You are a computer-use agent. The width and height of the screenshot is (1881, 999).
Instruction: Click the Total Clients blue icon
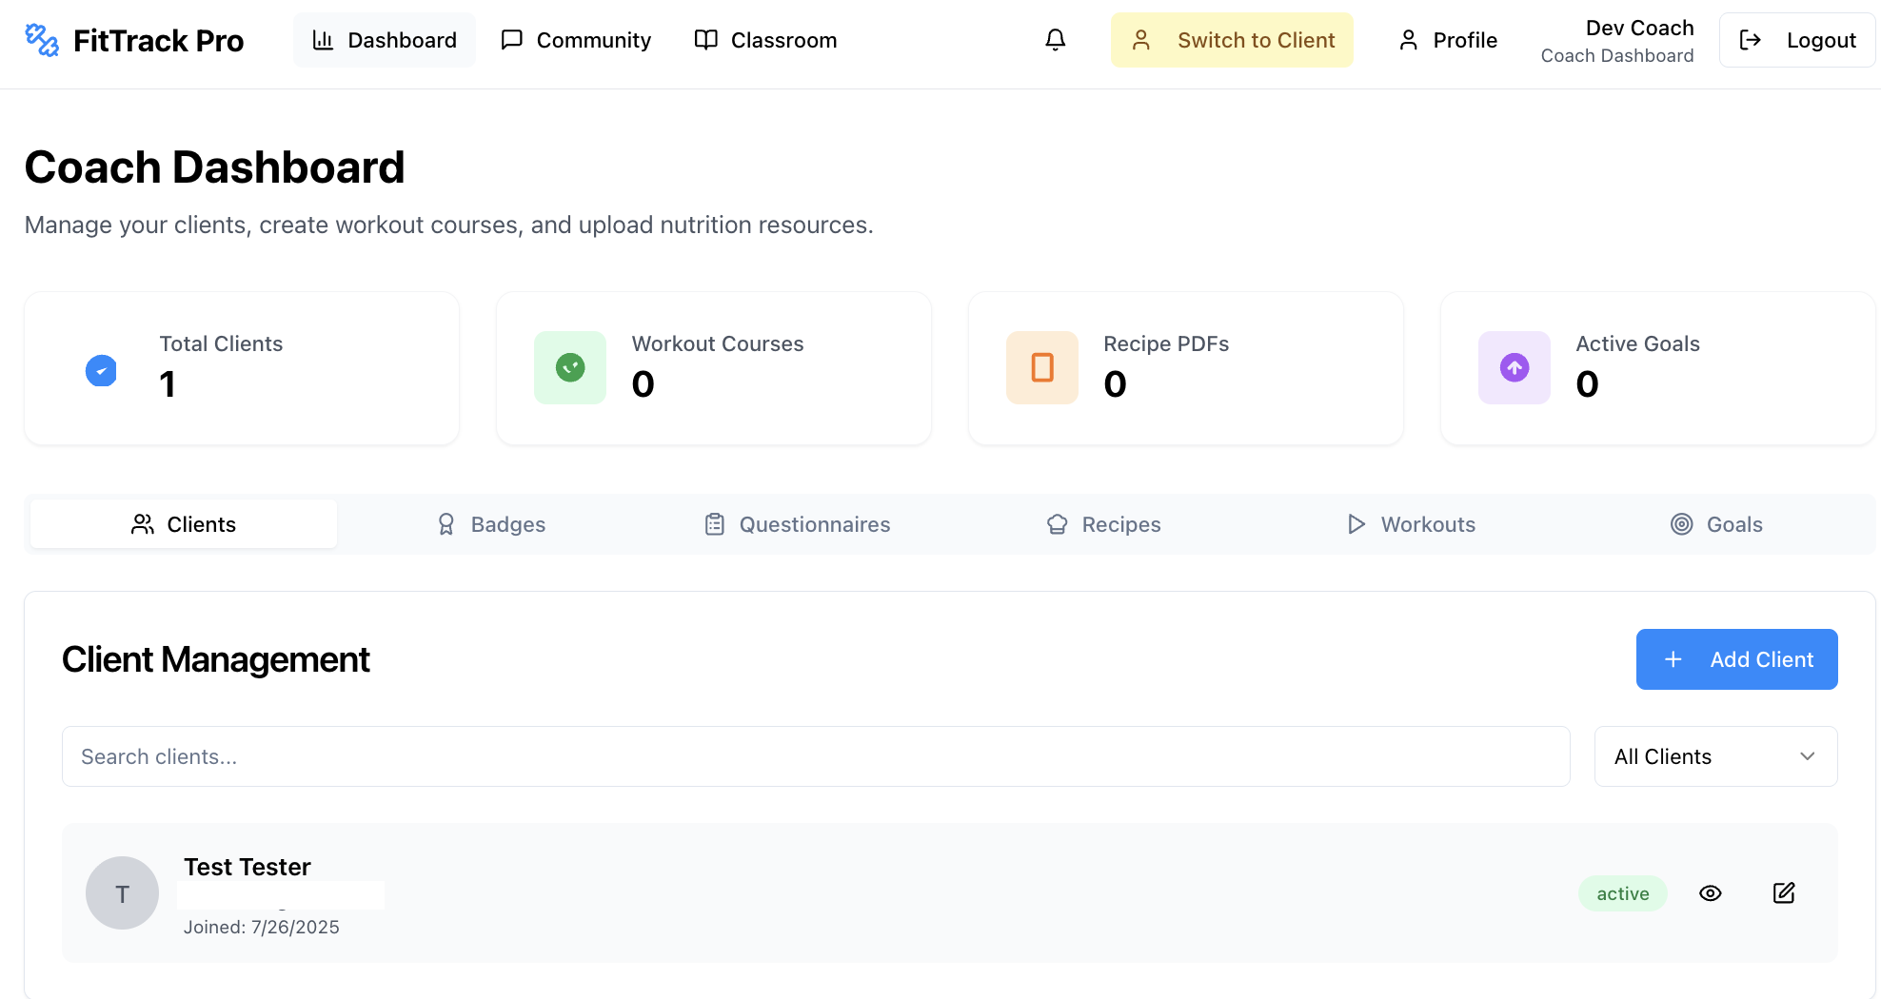click(101, 369)
